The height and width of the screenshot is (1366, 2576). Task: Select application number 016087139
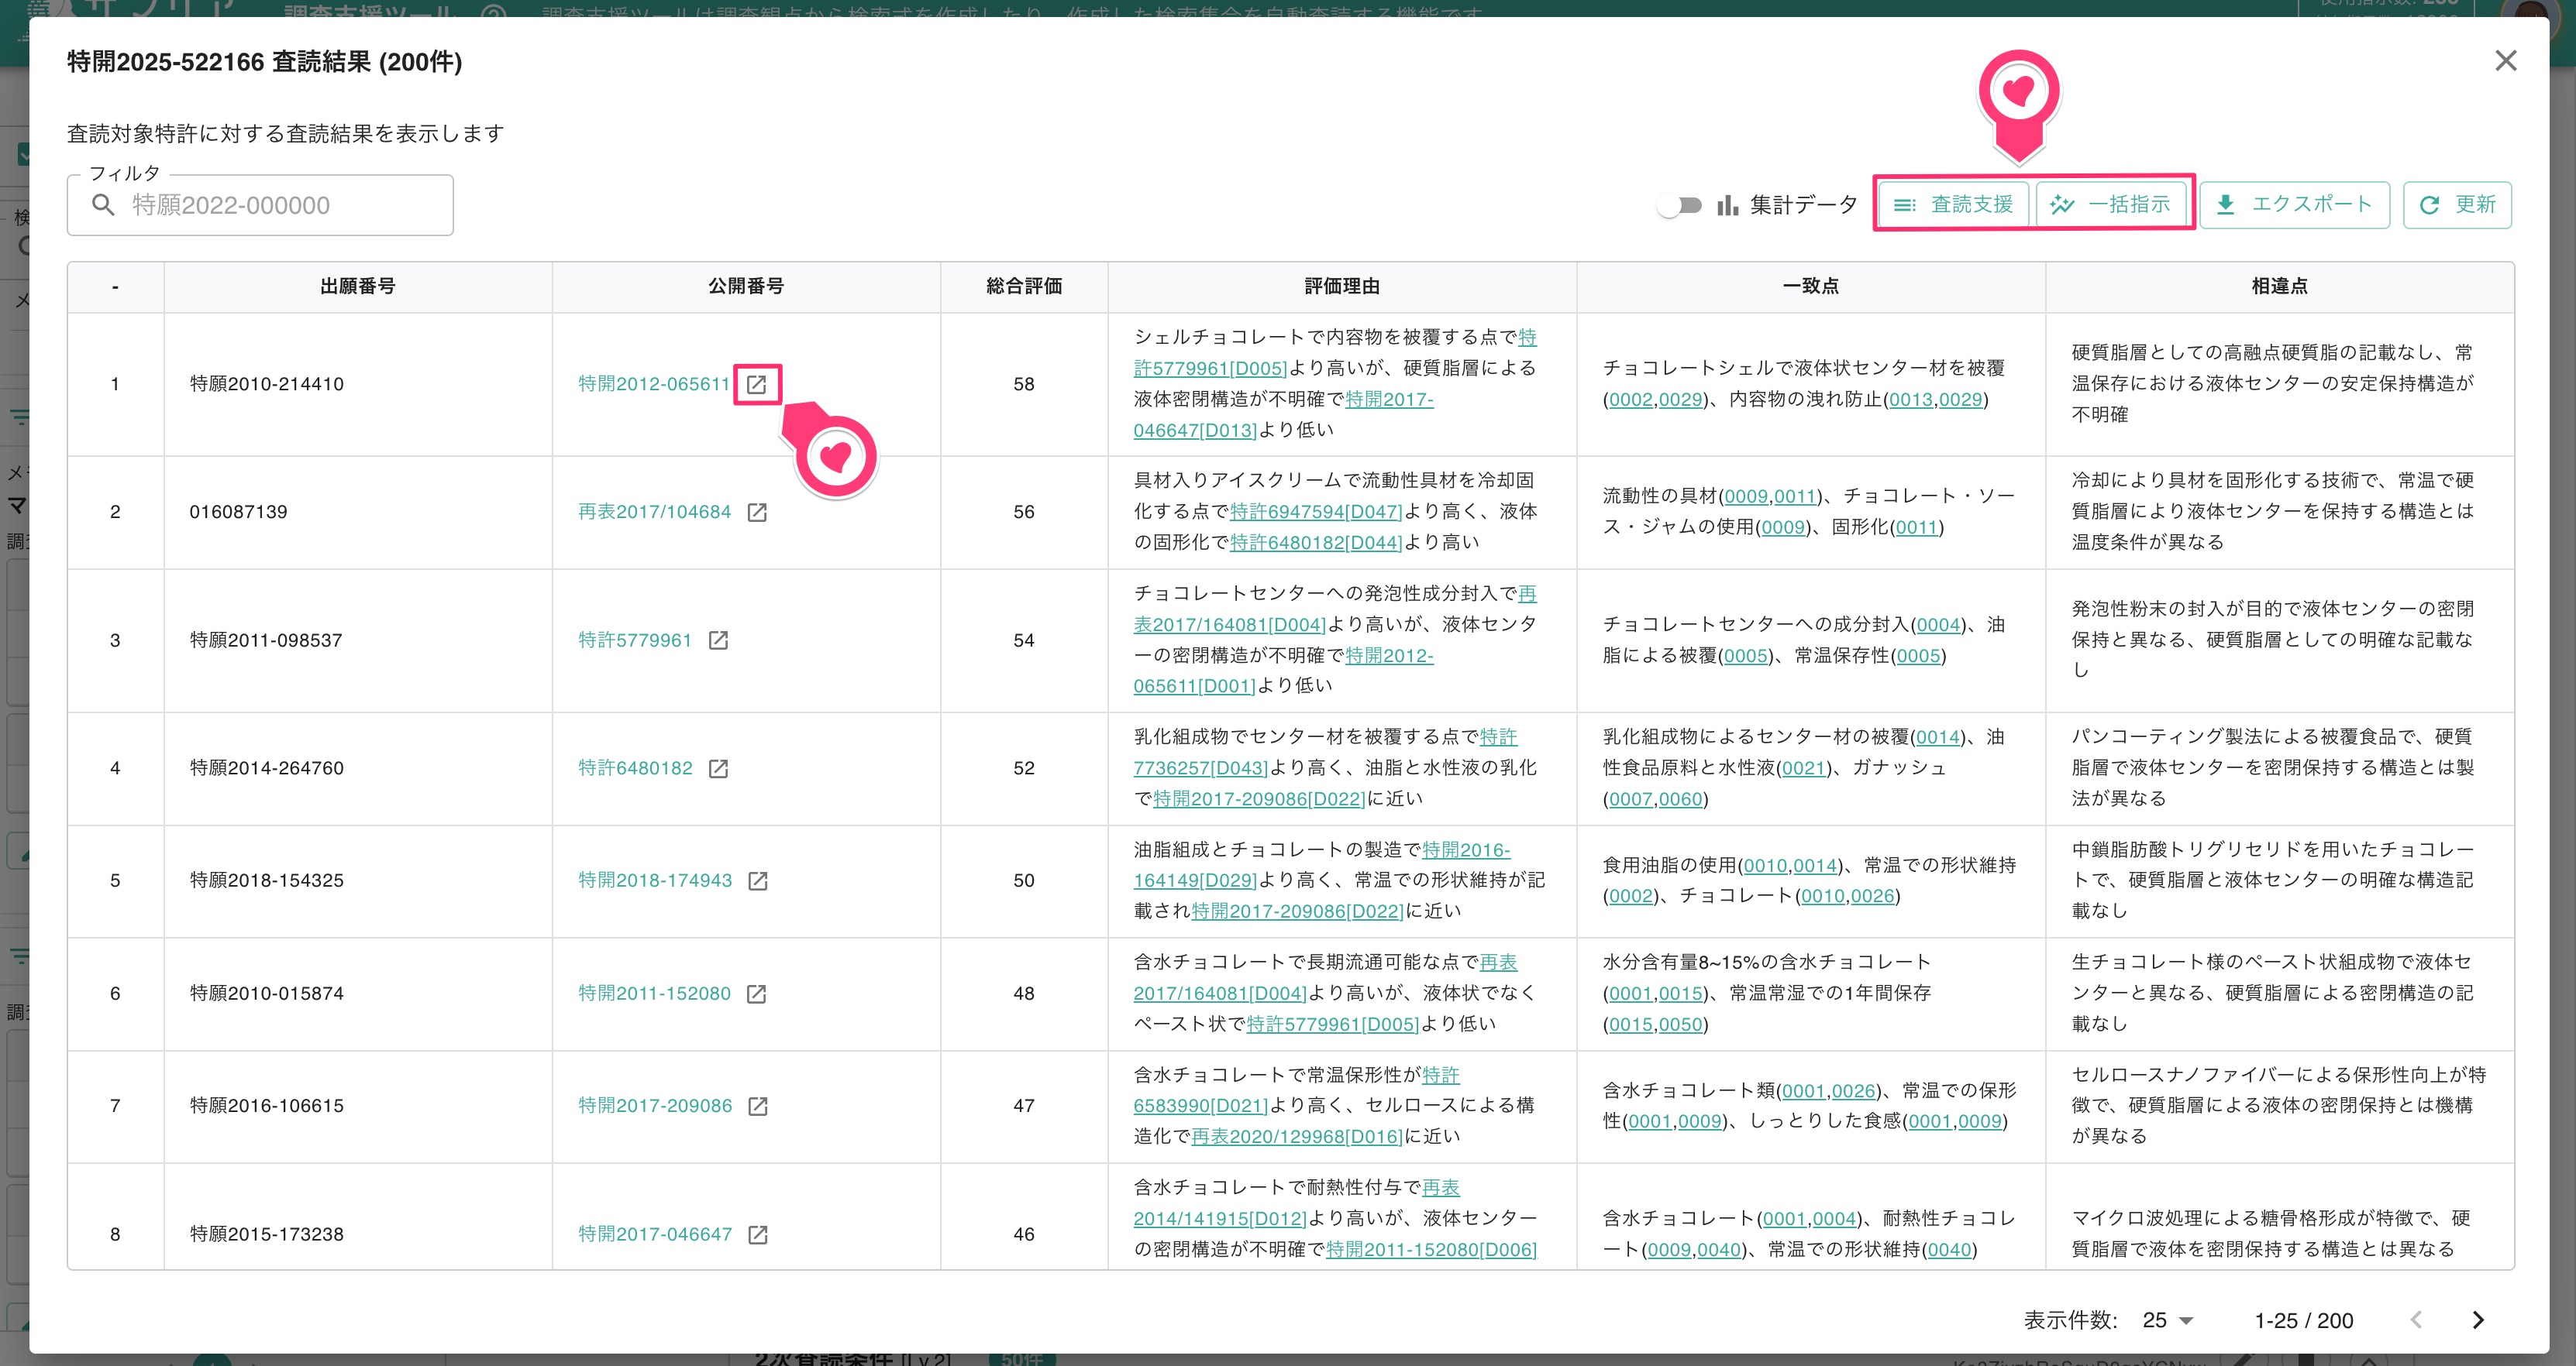click(x=239, y=512)
